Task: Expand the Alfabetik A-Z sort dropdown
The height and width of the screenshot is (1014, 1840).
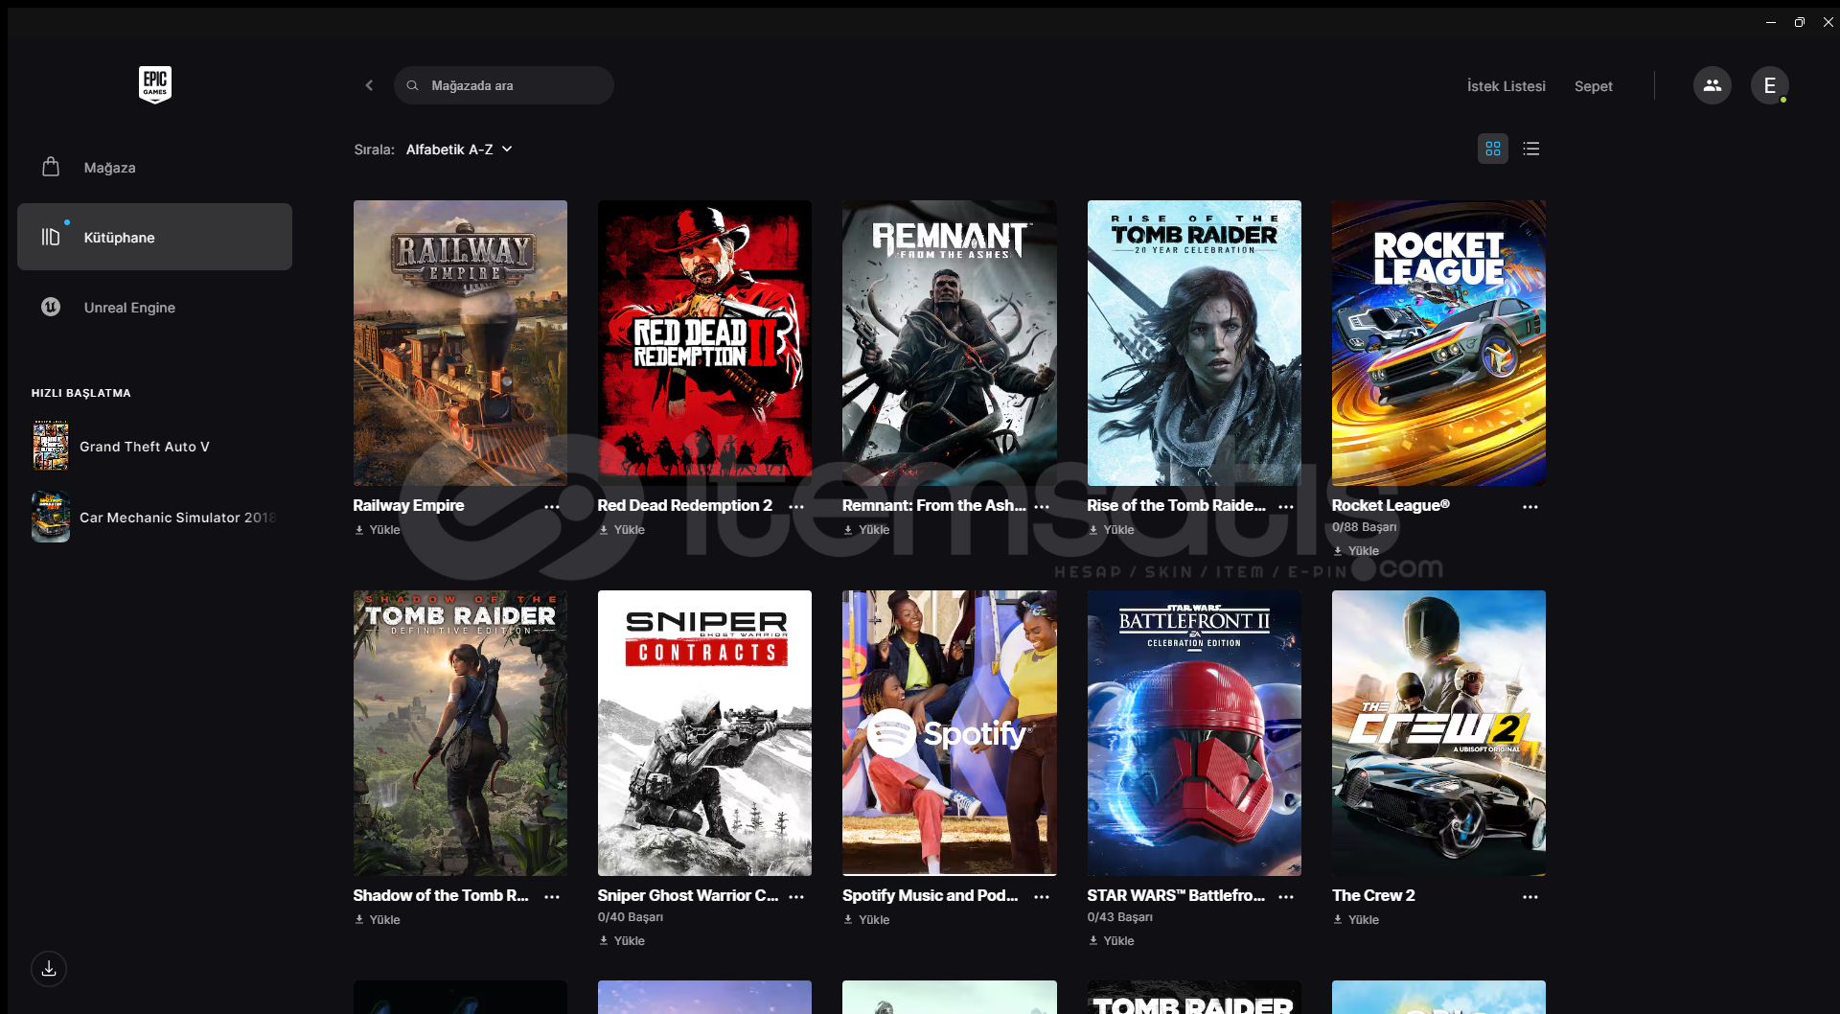Action: (x=459, y=150)
